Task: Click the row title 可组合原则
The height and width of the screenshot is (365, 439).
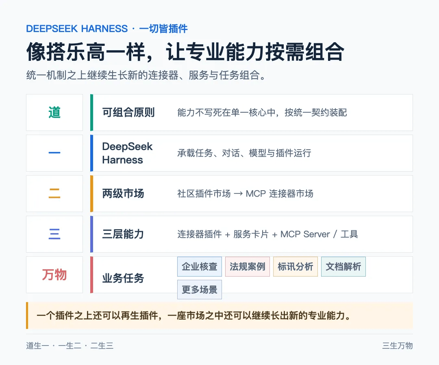Action: tap(128, 112)
